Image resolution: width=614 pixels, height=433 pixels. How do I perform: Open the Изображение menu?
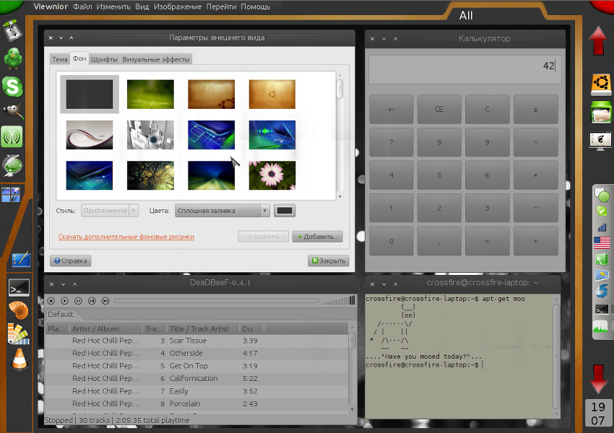[x=178, y=6]
